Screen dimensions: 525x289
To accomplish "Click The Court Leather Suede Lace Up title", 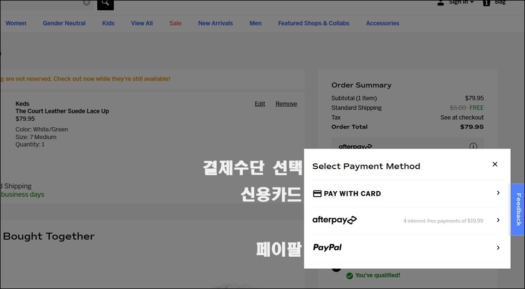I will (62, 111).
